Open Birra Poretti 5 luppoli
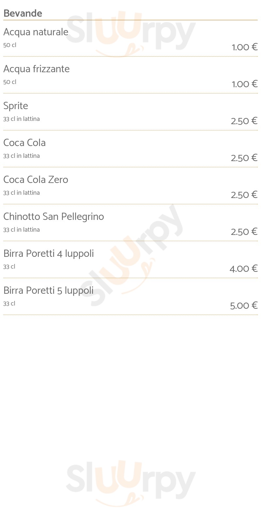 coord(49,291)
